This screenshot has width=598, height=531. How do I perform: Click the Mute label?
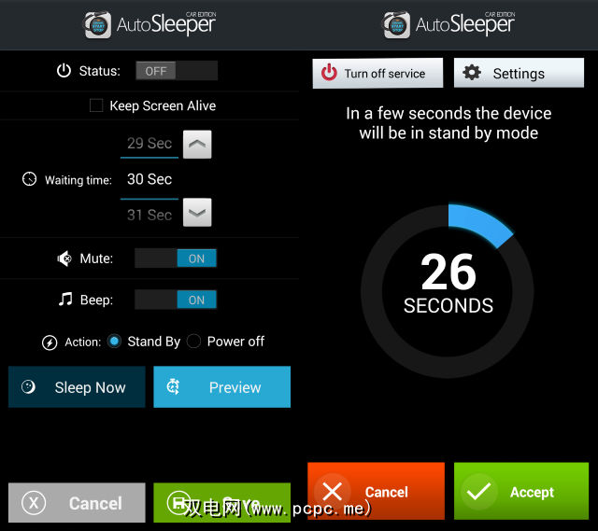(x=96, y=259)
